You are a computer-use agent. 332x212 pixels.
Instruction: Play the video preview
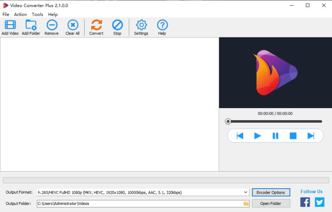point(257,136)
